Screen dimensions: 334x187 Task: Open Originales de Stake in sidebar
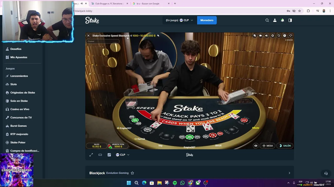coord(22,92)
